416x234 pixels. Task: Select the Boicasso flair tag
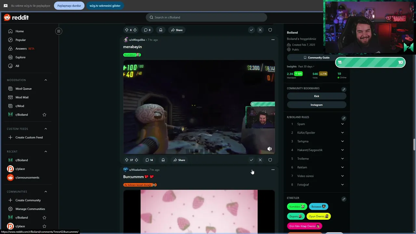click(x=318, y=207)
